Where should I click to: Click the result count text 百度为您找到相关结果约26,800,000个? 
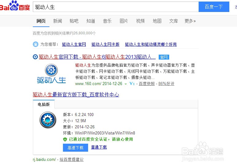click(64, 33)
